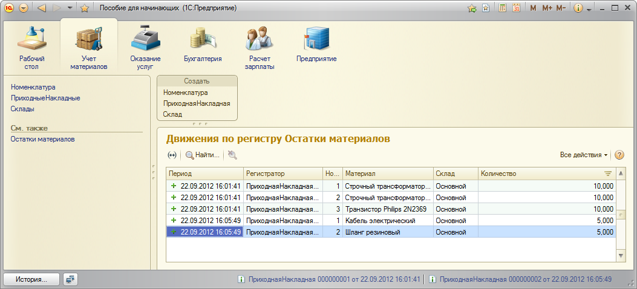Click the coins icon for Бухгалтерия
The image size is (637, 289).
pos(203,39)
